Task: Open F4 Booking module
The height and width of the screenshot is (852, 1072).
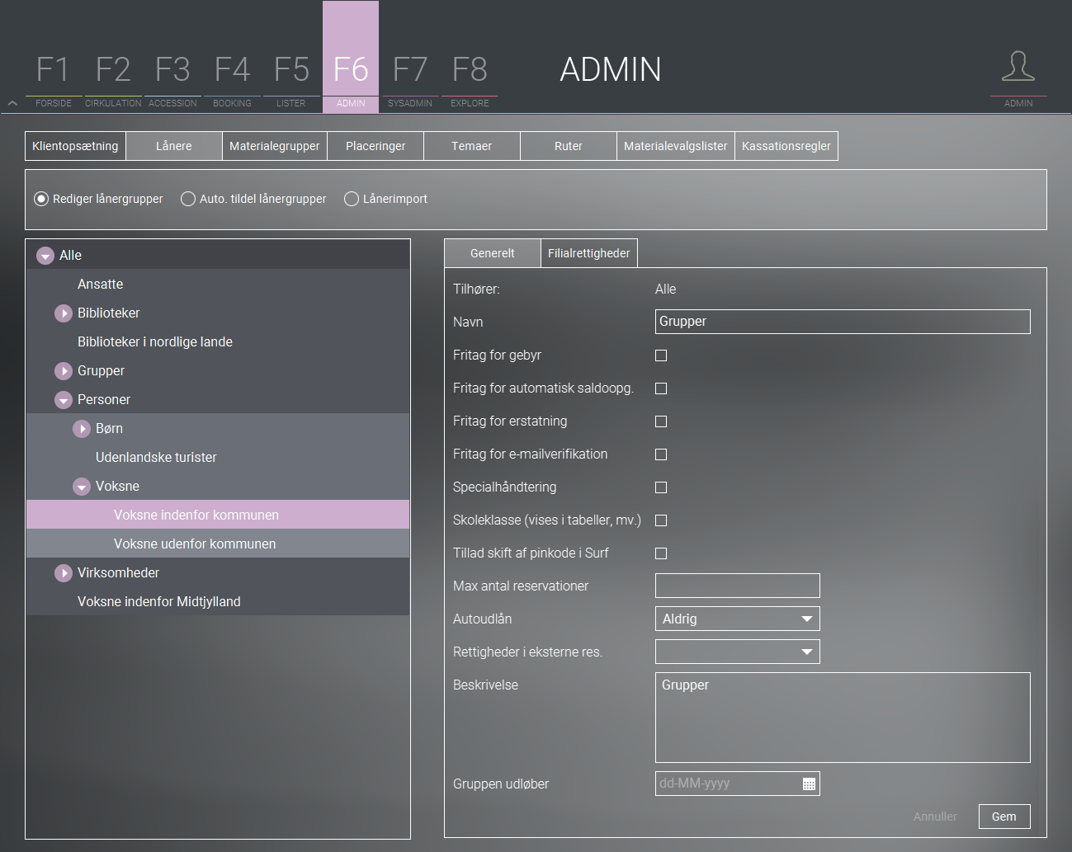Action: click(232, 79)
